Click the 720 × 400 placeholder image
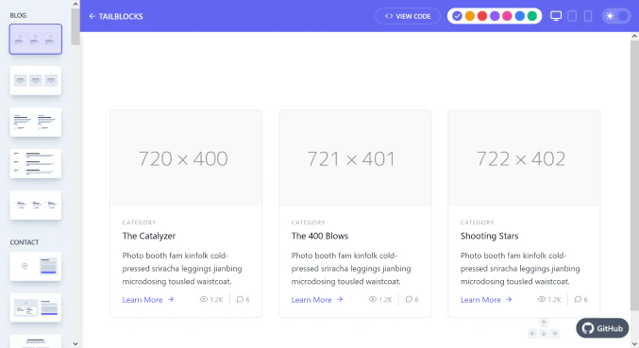The height and width of the screenshot is (348, 639). (x=186, y=157)
